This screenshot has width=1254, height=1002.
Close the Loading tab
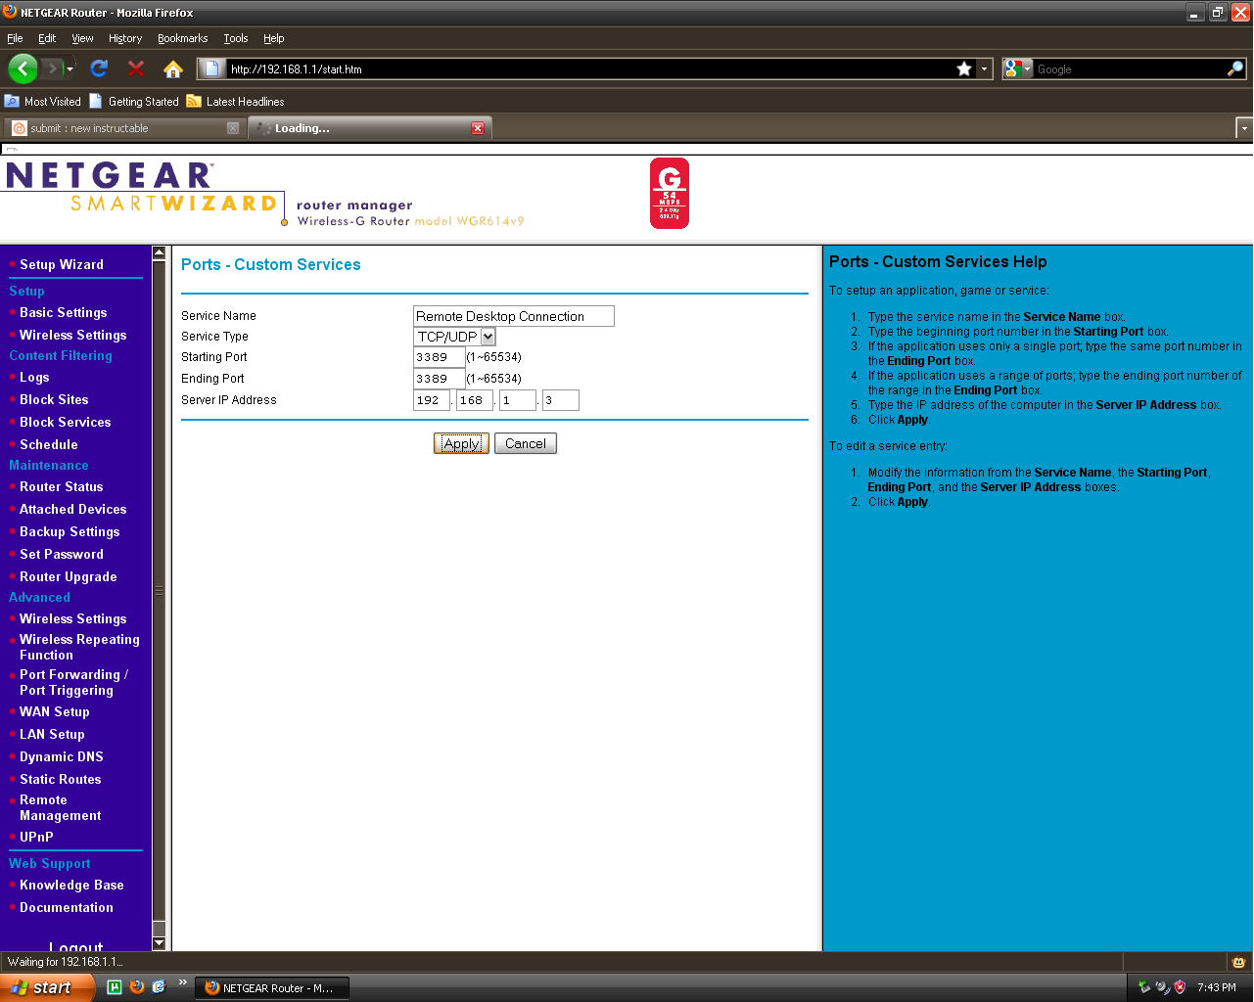[x=478, y=128]
